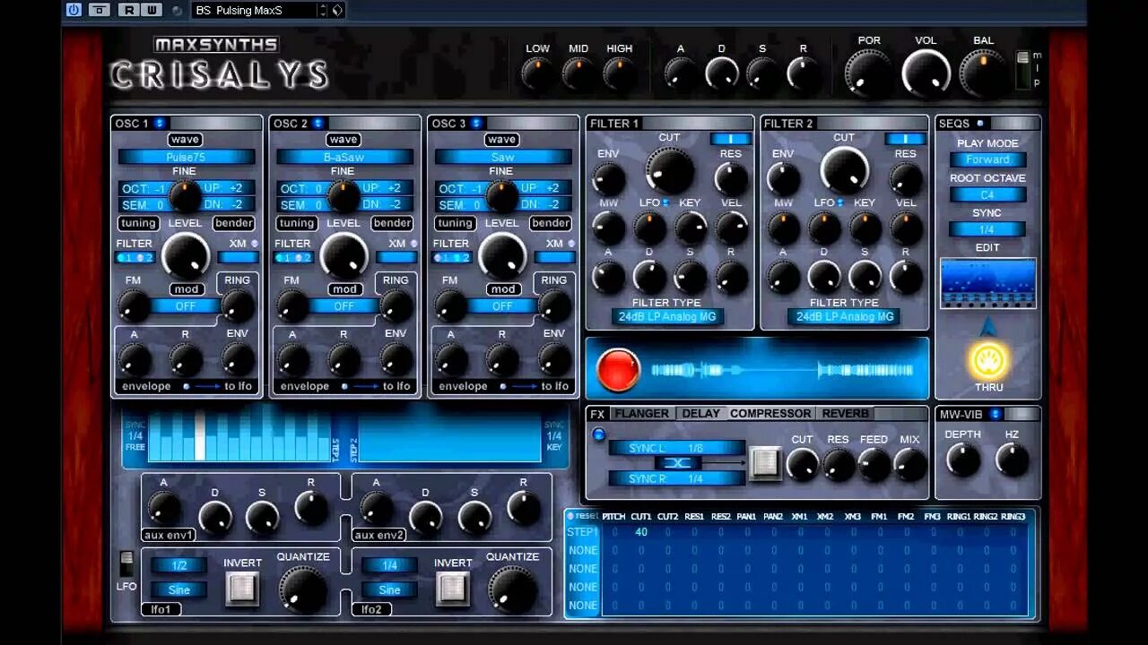1148x645 pixels.
Task: Click the STEP1 source row label
Action: pos(583,532)
